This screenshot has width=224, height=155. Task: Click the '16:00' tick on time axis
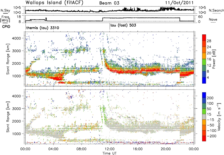tap(137, 149)
